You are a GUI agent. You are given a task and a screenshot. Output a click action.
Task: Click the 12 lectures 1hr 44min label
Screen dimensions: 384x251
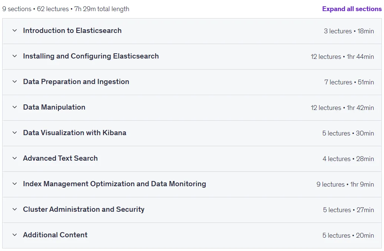pos(342,57)
